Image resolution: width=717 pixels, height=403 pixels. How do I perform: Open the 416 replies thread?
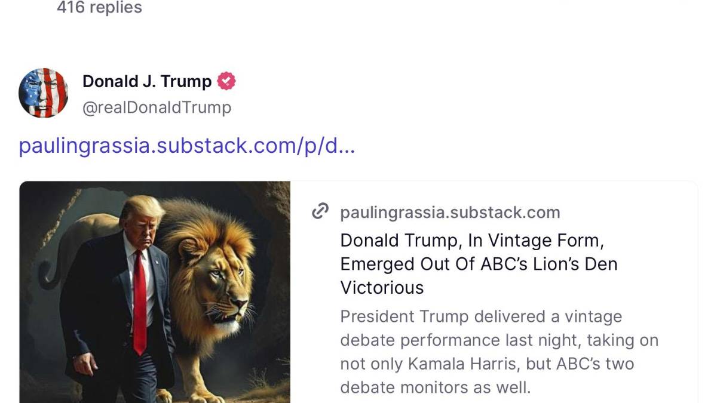(99, 8)
